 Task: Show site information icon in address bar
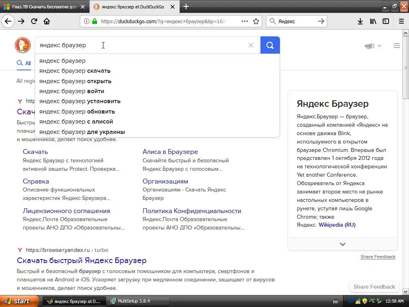tap(87, 21)
